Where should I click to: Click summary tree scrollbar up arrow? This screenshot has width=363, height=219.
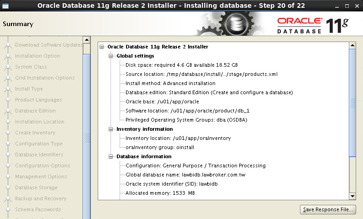[x=352, y=45]
